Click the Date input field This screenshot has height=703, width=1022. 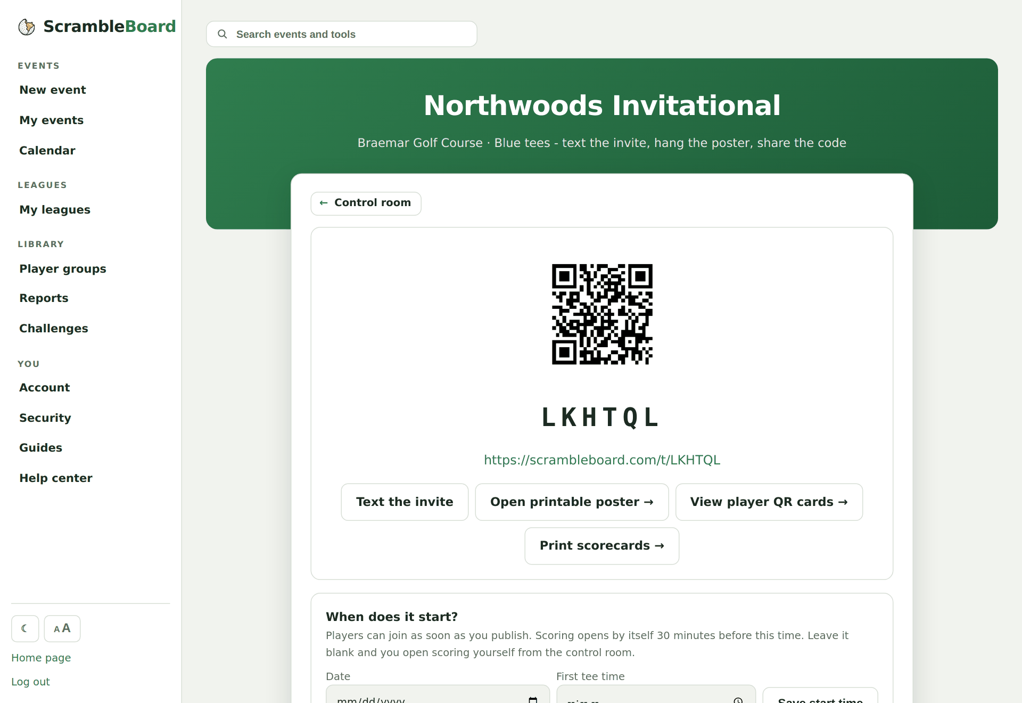438,694
